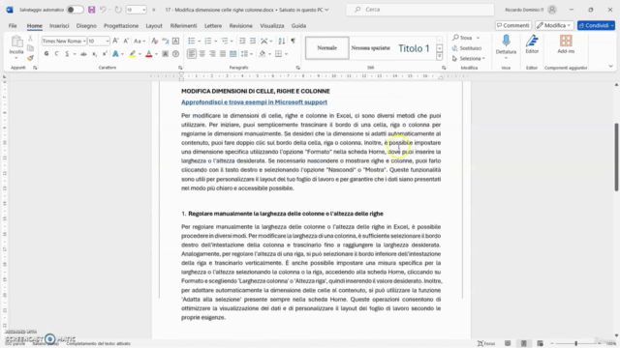Screen dimensions: 620x348
Task: Open Carattere dialog launcher
Action: [180, 68]
